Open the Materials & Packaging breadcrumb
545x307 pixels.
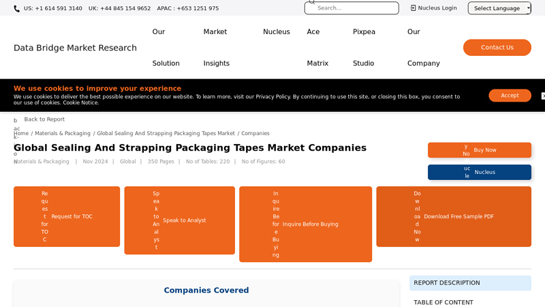63,133
